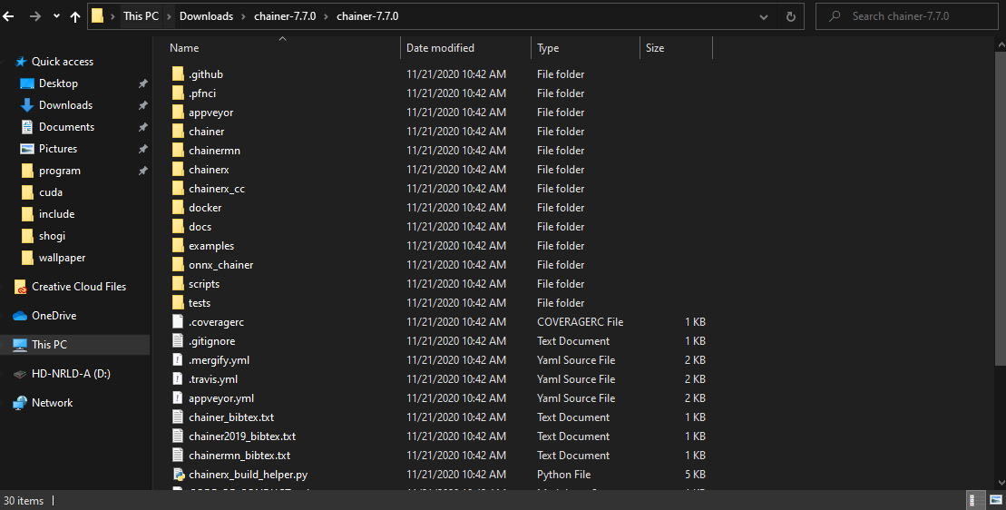Expand chevron after Downloads breadcrumb
The image size is (1006, 510).
coord(244,16)
